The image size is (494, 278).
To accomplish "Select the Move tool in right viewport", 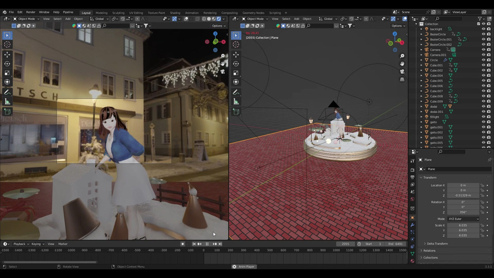I will [x=236, y=55].
